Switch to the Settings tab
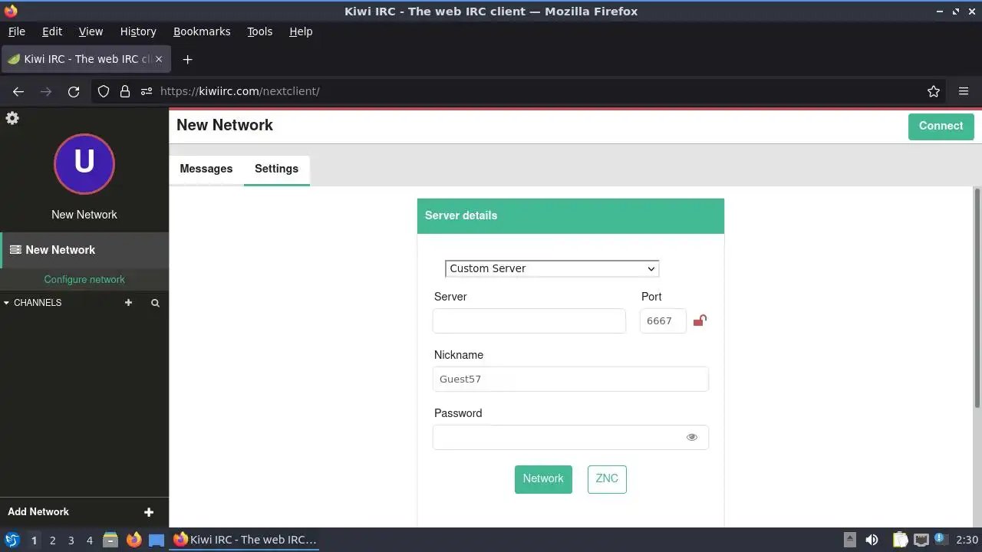 coord(276,169)
